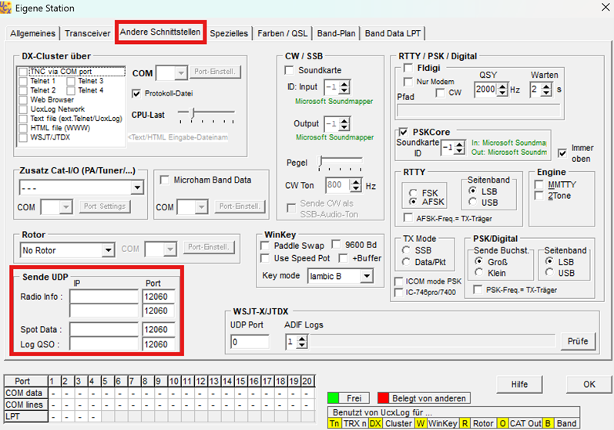Screen dimensions: 614x430
Task: Adjust the CPU-Last slider
Action: point(194,113)
